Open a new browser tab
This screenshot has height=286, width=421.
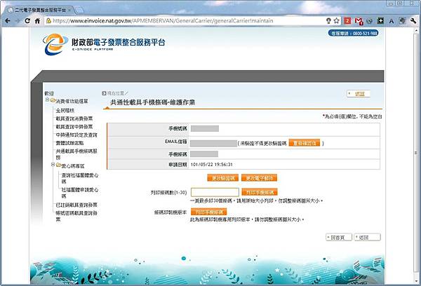79,11
